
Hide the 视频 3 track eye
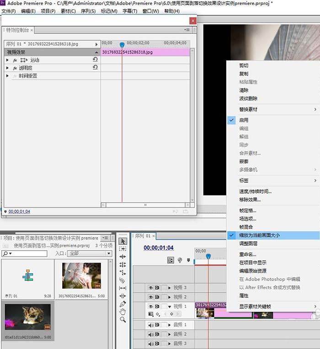150,288
